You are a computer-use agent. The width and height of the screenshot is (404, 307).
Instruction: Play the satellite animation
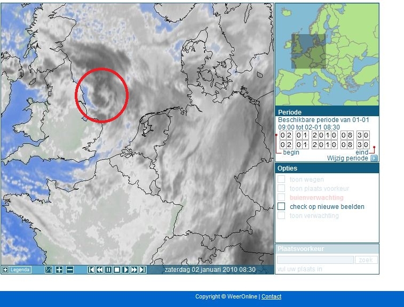coord(125,270)
